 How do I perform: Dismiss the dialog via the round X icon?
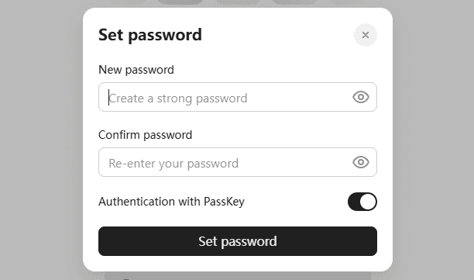click(x=365, y=35)
